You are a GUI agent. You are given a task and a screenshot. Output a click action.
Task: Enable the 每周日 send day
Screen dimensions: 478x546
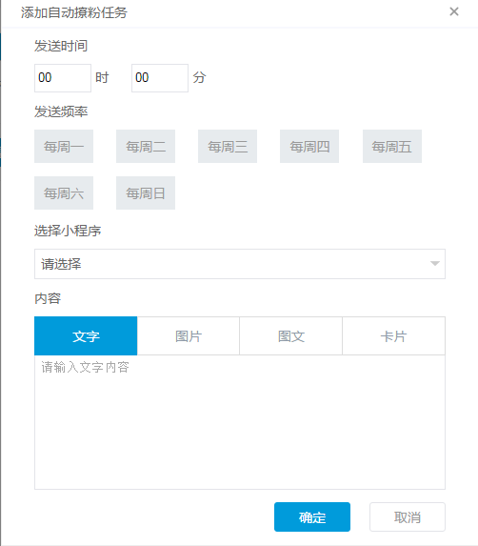[x=146, y=192]
